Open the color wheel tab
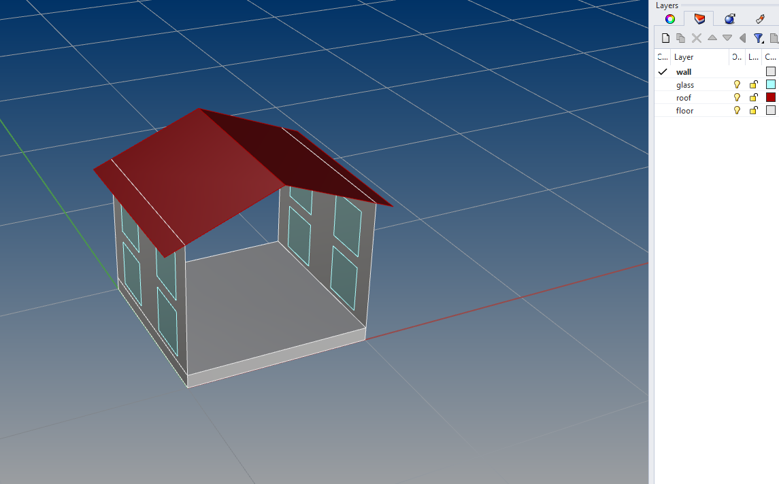This screenshot has height=484, width=779. [x=670, y=19]
